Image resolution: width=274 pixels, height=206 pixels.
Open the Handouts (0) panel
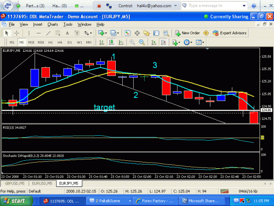click(60, 6)
